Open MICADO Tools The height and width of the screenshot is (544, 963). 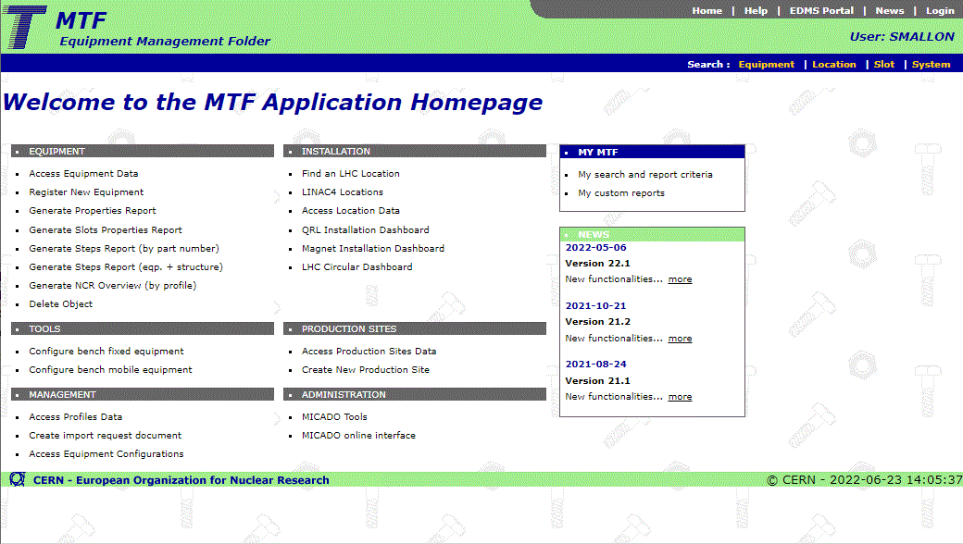pyautogui.click(x=334, y=416)
